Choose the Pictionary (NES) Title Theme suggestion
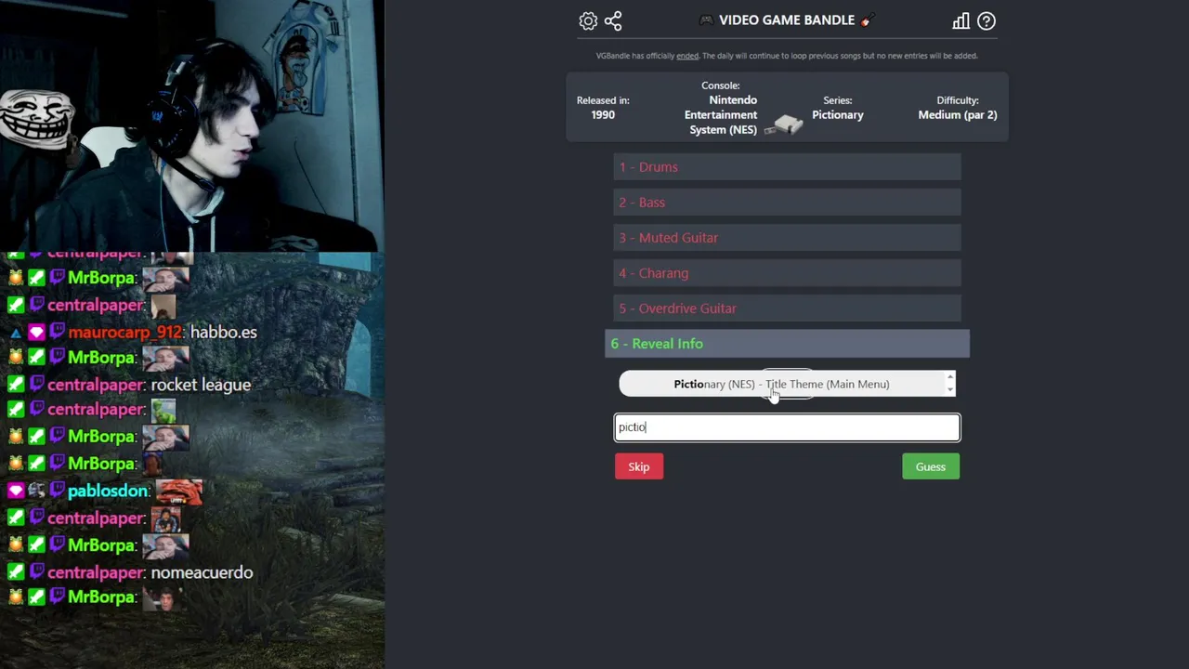Viewport: 1189px width, 669px height. pyautogui.click(x=781, y=384)
